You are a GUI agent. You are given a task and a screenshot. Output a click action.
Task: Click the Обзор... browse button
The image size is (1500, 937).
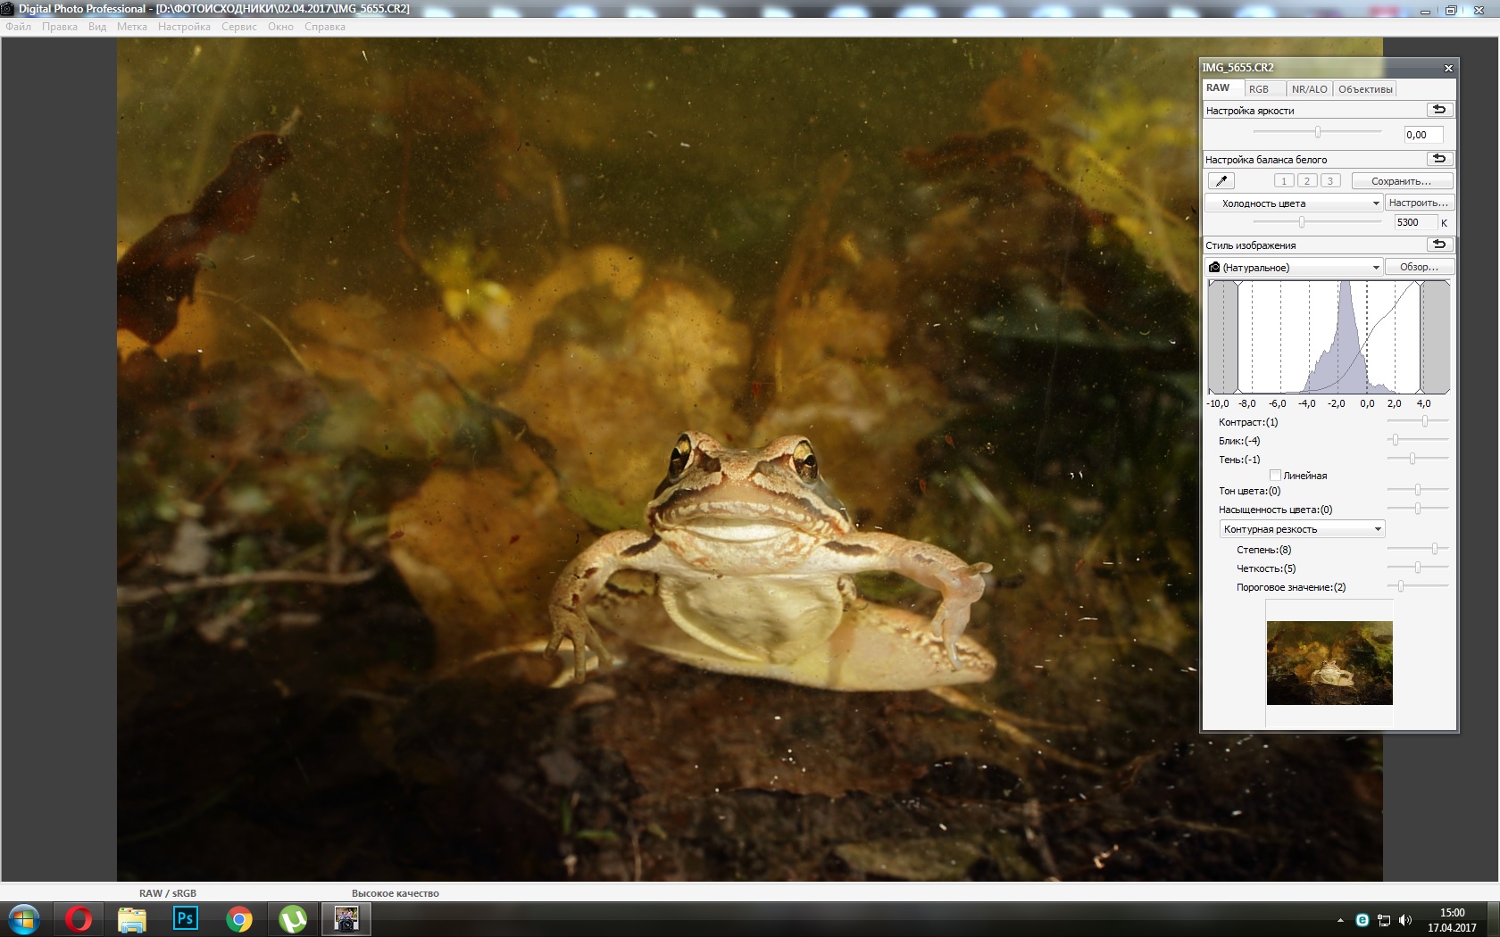click(x=1419, y=267)
